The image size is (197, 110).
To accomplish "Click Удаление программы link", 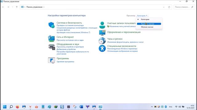I will 65,62.
